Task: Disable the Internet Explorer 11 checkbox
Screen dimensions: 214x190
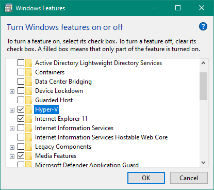Action: [x=21, y=119]
